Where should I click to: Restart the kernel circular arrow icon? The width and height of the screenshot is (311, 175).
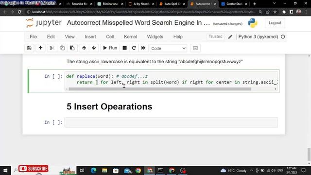pyautogui.click(x=134, y=48)
